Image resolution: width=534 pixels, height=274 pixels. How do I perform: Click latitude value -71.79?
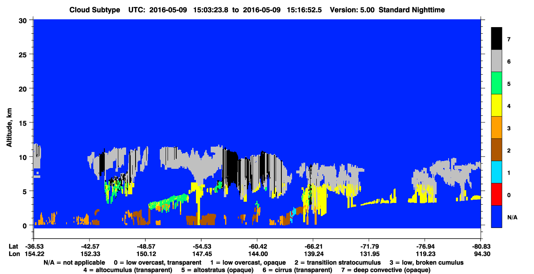(368, 246)
